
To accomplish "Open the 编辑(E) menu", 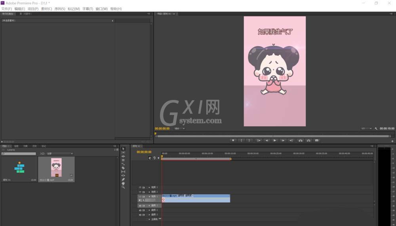I will (20, 9).
